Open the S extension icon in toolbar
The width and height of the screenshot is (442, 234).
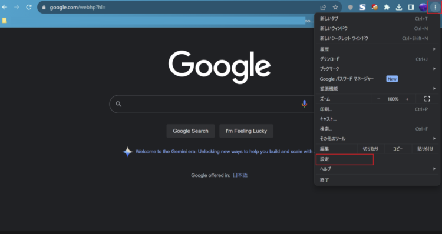(x=362, y=7)
